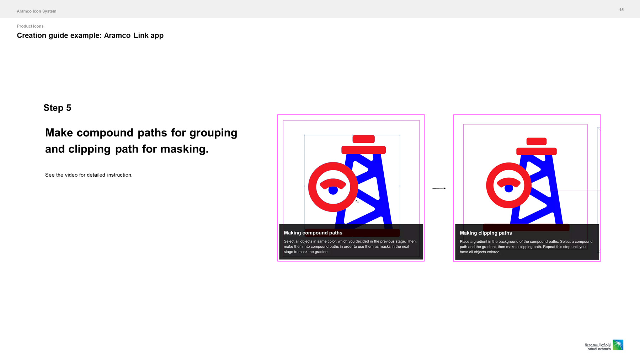Click the 'Aramco Icon System' header text
640x360 pixels.
tap(37, 11)
